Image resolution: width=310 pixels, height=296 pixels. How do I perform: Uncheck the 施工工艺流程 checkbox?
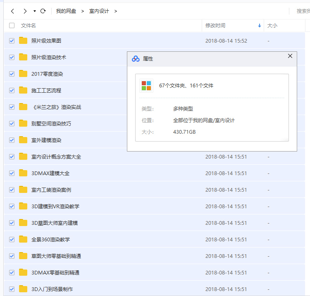(12, 91)
